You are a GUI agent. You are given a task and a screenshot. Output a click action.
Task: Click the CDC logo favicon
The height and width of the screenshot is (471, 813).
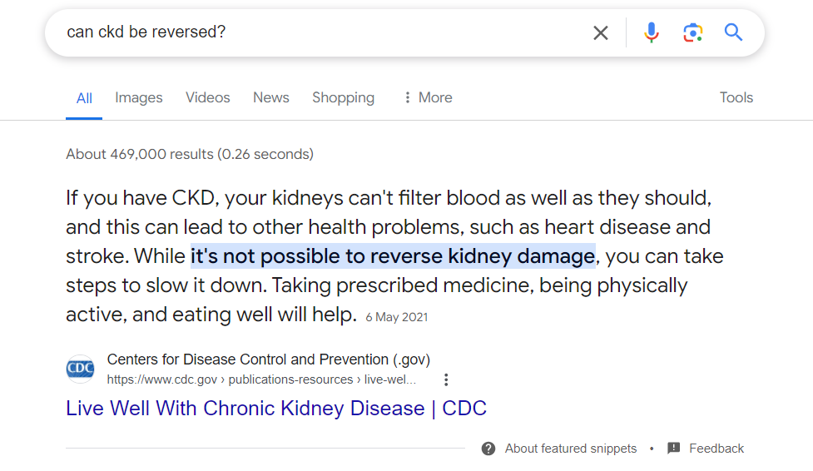click(81, 369)
